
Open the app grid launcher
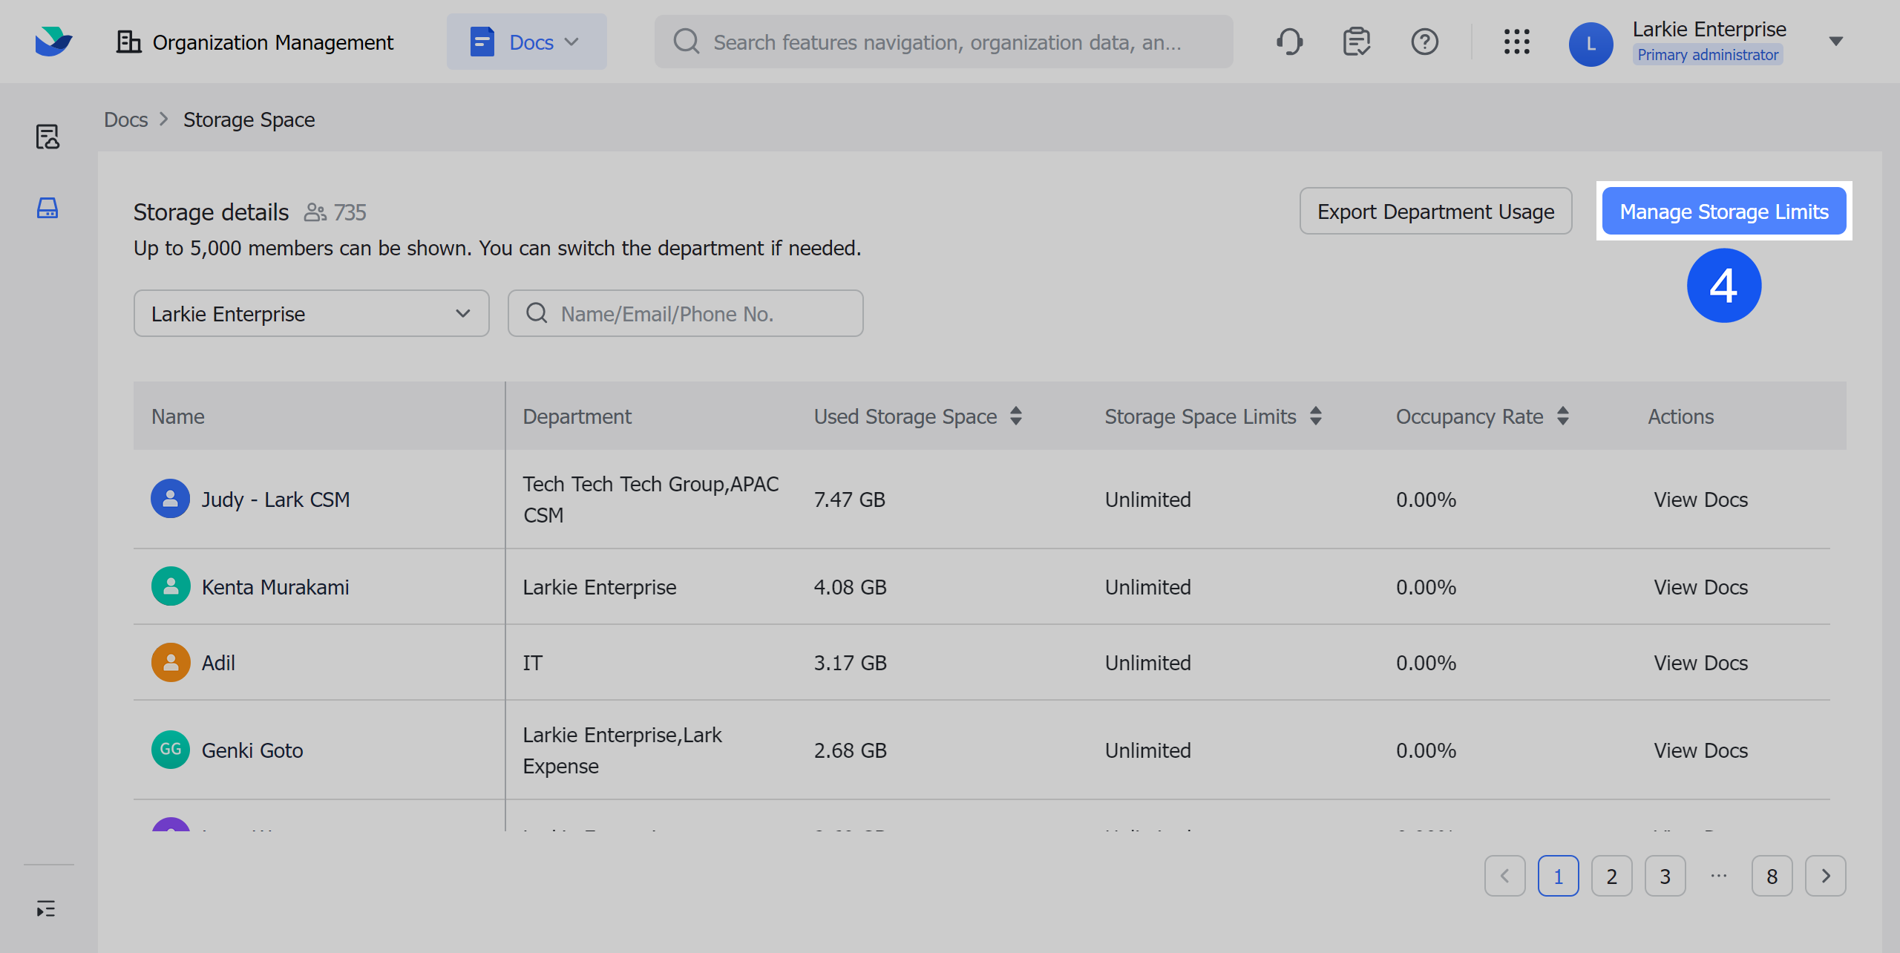(1516, 42)
